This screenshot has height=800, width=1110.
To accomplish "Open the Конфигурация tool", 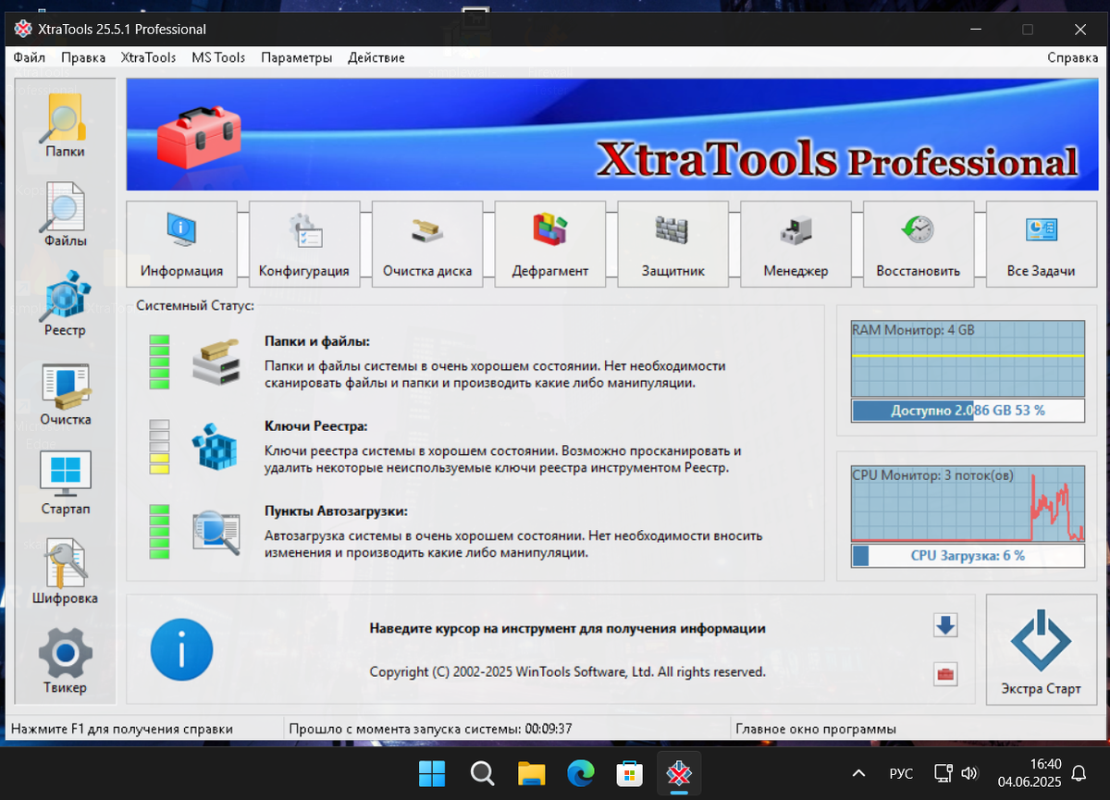I will [304, 244].
